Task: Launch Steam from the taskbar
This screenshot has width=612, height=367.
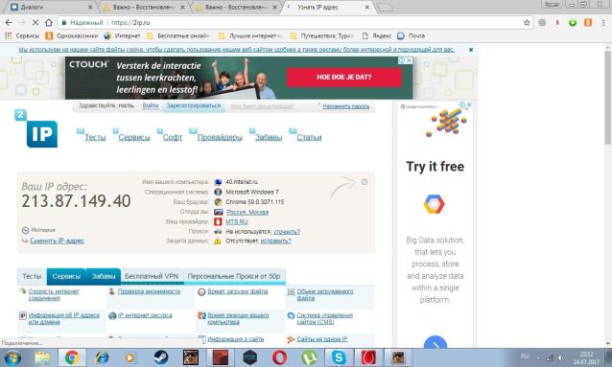Action: coord(160,357)
